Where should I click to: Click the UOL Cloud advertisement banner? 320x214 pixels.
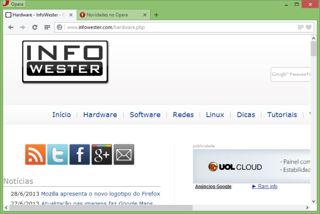[252, 167]
